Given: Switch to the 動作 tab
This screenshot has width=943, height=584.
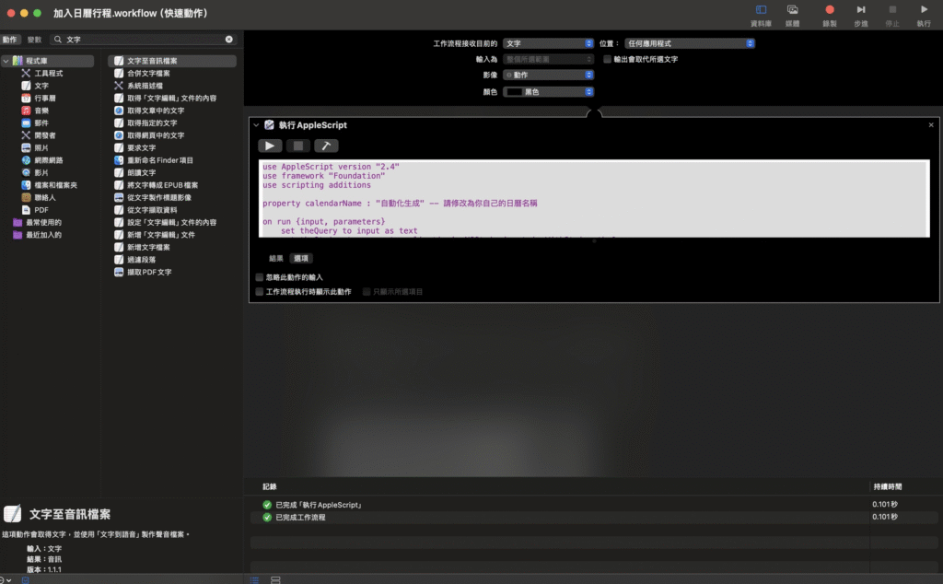Looking at the screenshot, I should (x=9, y=39).
